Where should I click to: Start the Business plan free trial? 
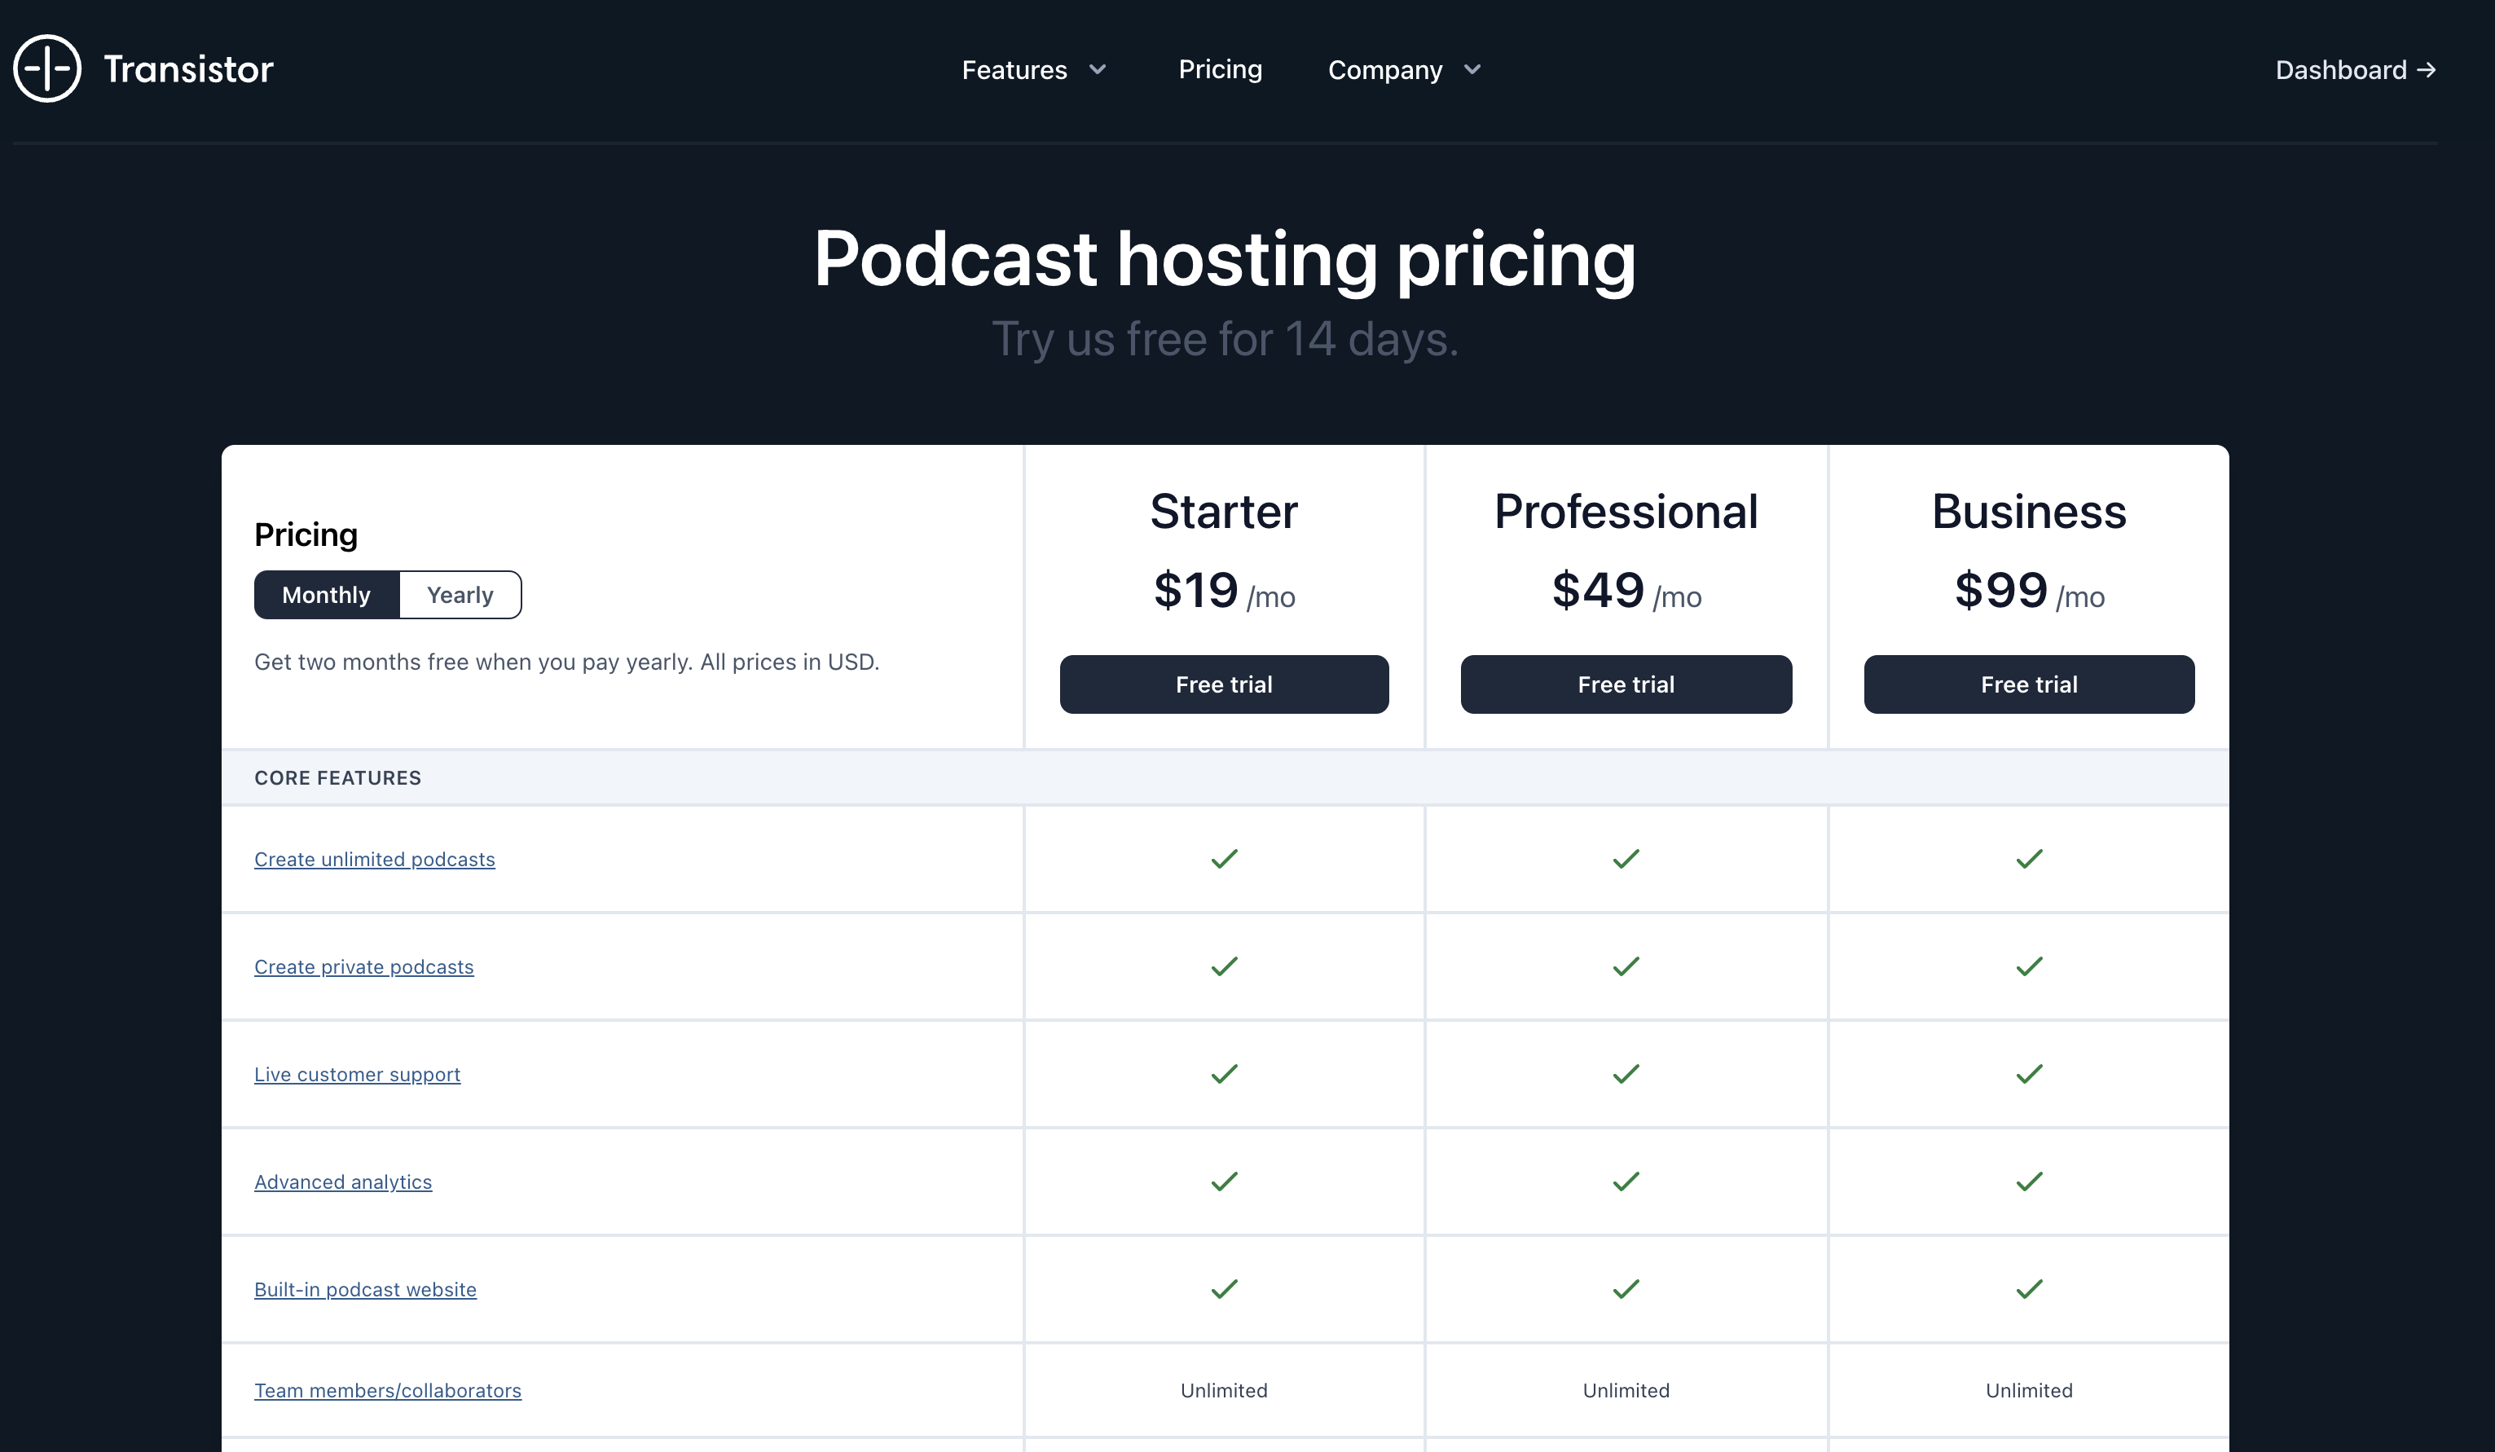[2029, 684]
